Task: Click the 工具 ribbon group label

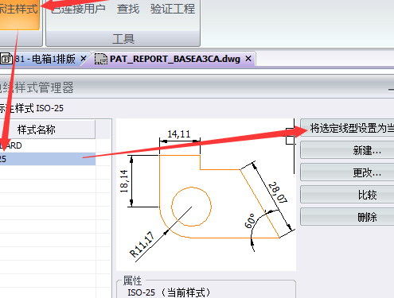Action: [x=123, y=39]
